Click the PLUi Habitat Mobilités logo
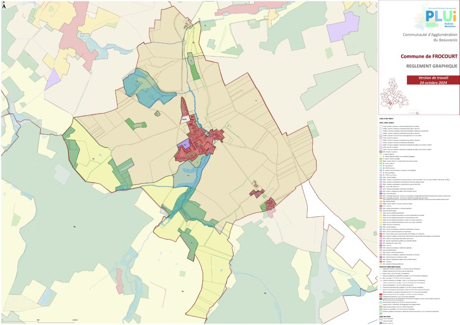Image resolution: width=460 pixels, height=325 pixels. [x=436, y=17]
